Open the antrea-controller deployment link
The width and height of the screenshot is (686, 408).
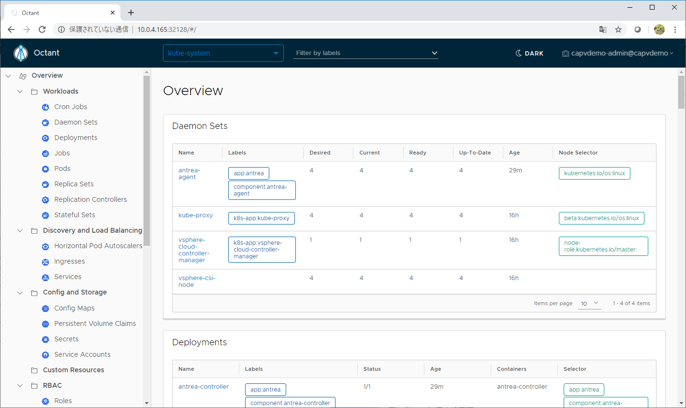coord(204,387)
